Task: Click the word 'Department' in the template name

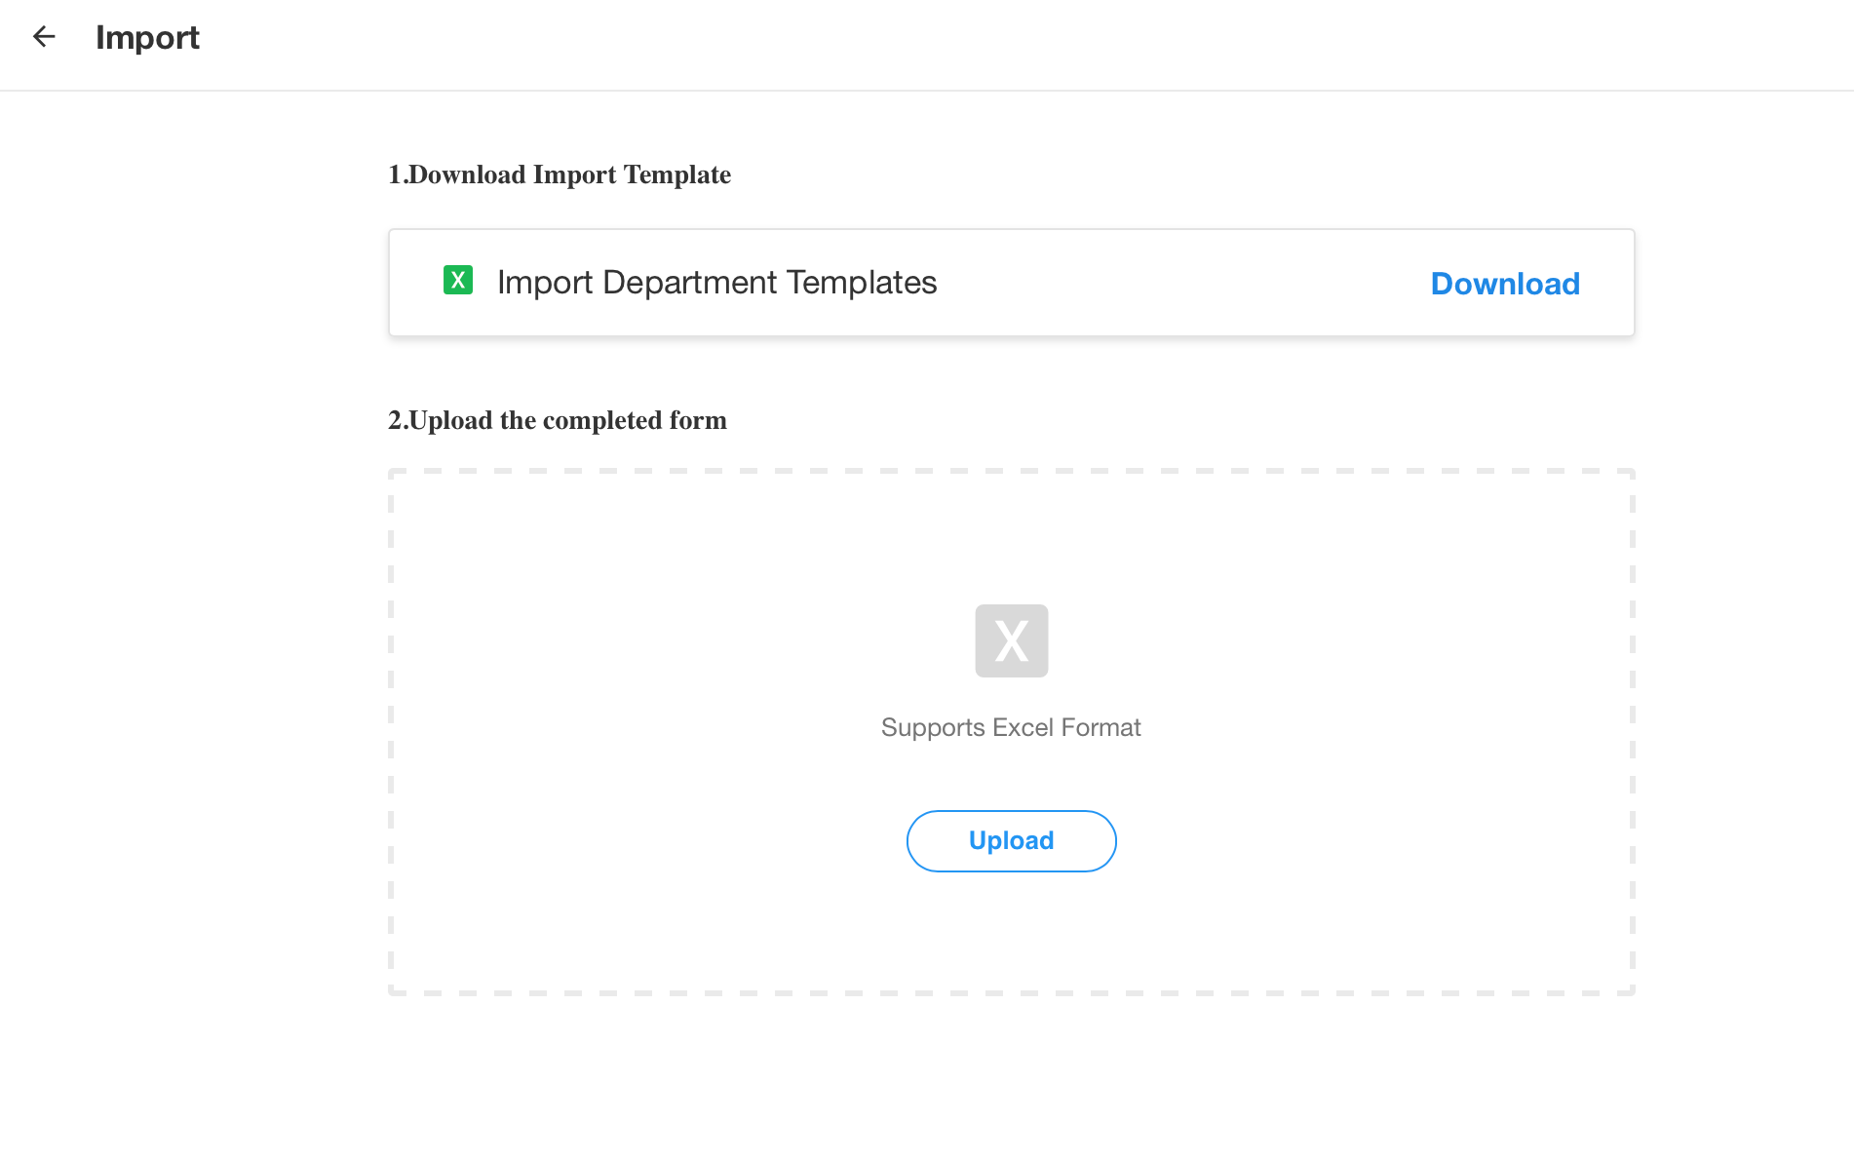Action: click(690, 283)
